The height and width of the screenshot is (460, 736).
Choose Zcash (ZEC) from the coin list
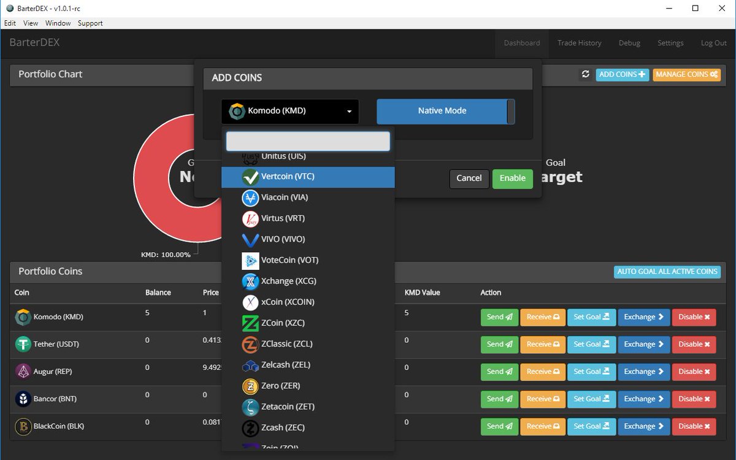pyautogui.click(x=308, y=427)
